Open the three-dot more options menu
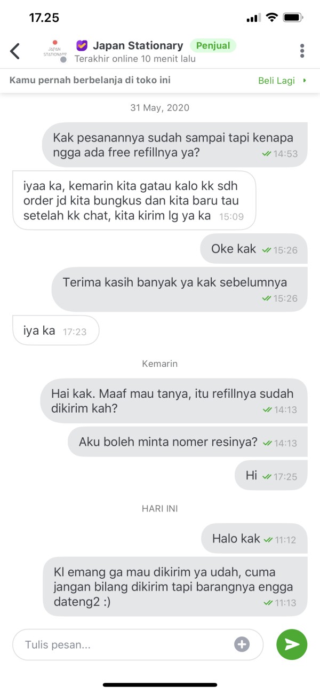Screen dimensions: 320x693 [302, 51]
